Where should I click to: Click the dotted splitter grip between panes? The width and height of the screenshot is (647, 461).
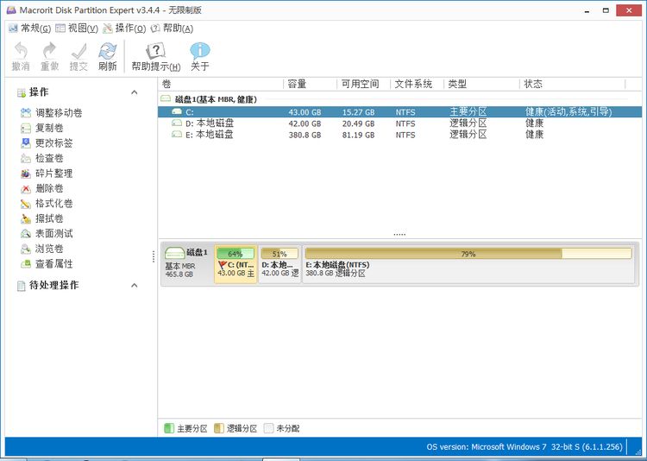coord(399,234)
